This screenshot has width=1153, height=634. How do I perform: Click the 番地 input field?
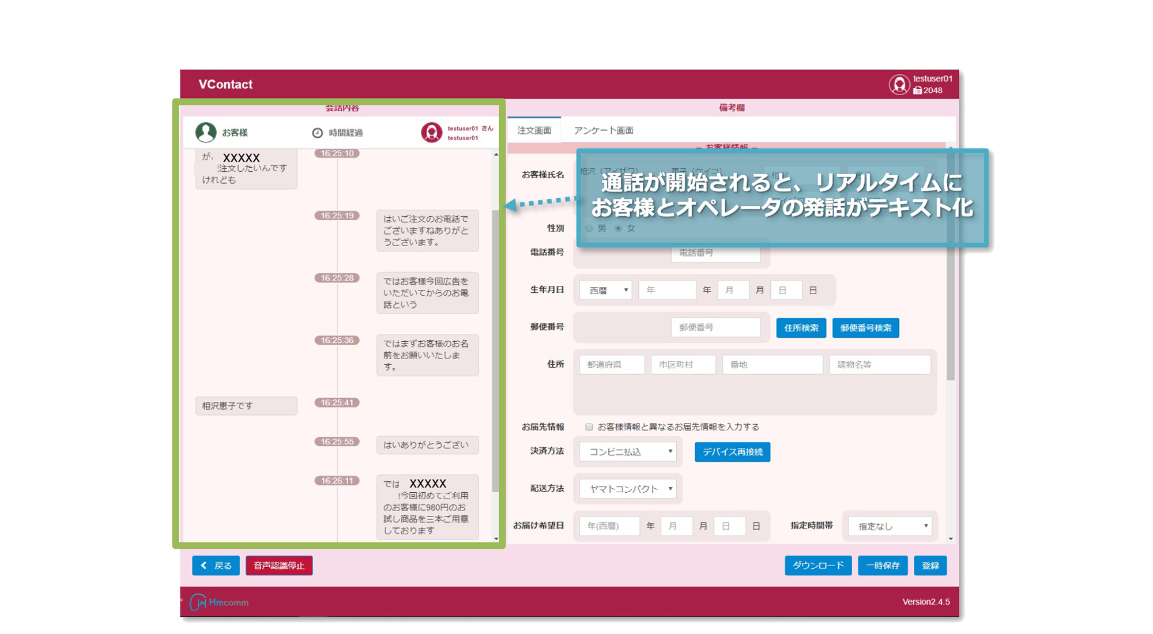coord(773,365)
